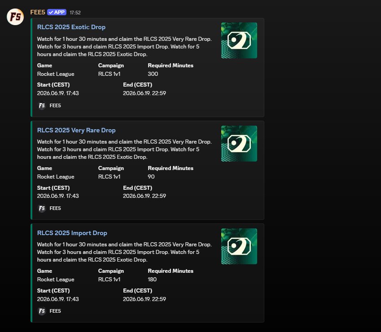The height and width of the screenshot is (332, 381).
Task: Click the verified APP badge
Action: (57, 12)
